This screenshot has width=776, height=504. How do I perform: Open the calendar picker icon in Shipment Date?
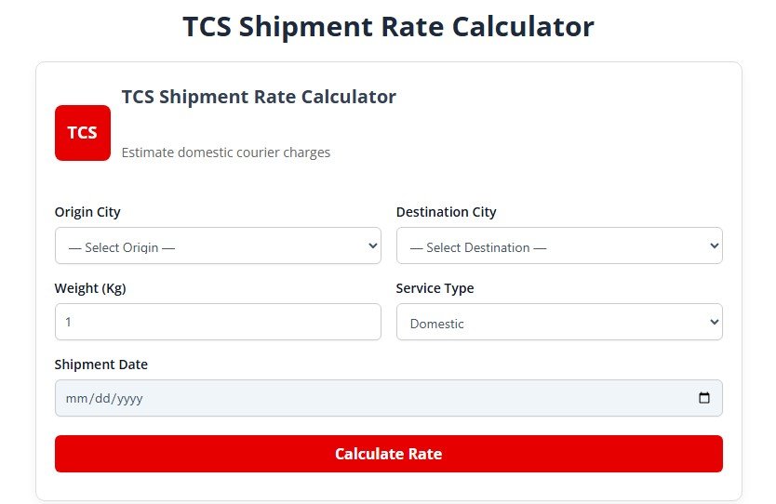point(704,398)
